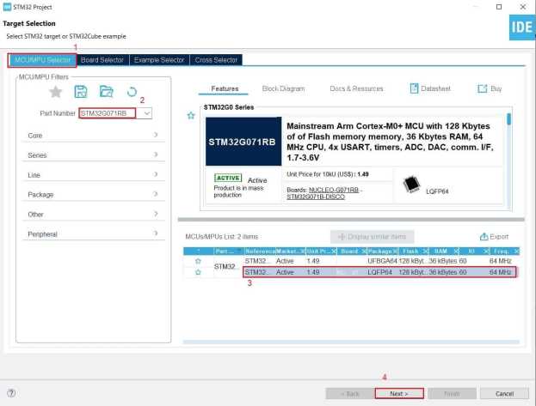The image size is (536, 406).
Task: Click the Finish button
Action: (x=452, y=393)
